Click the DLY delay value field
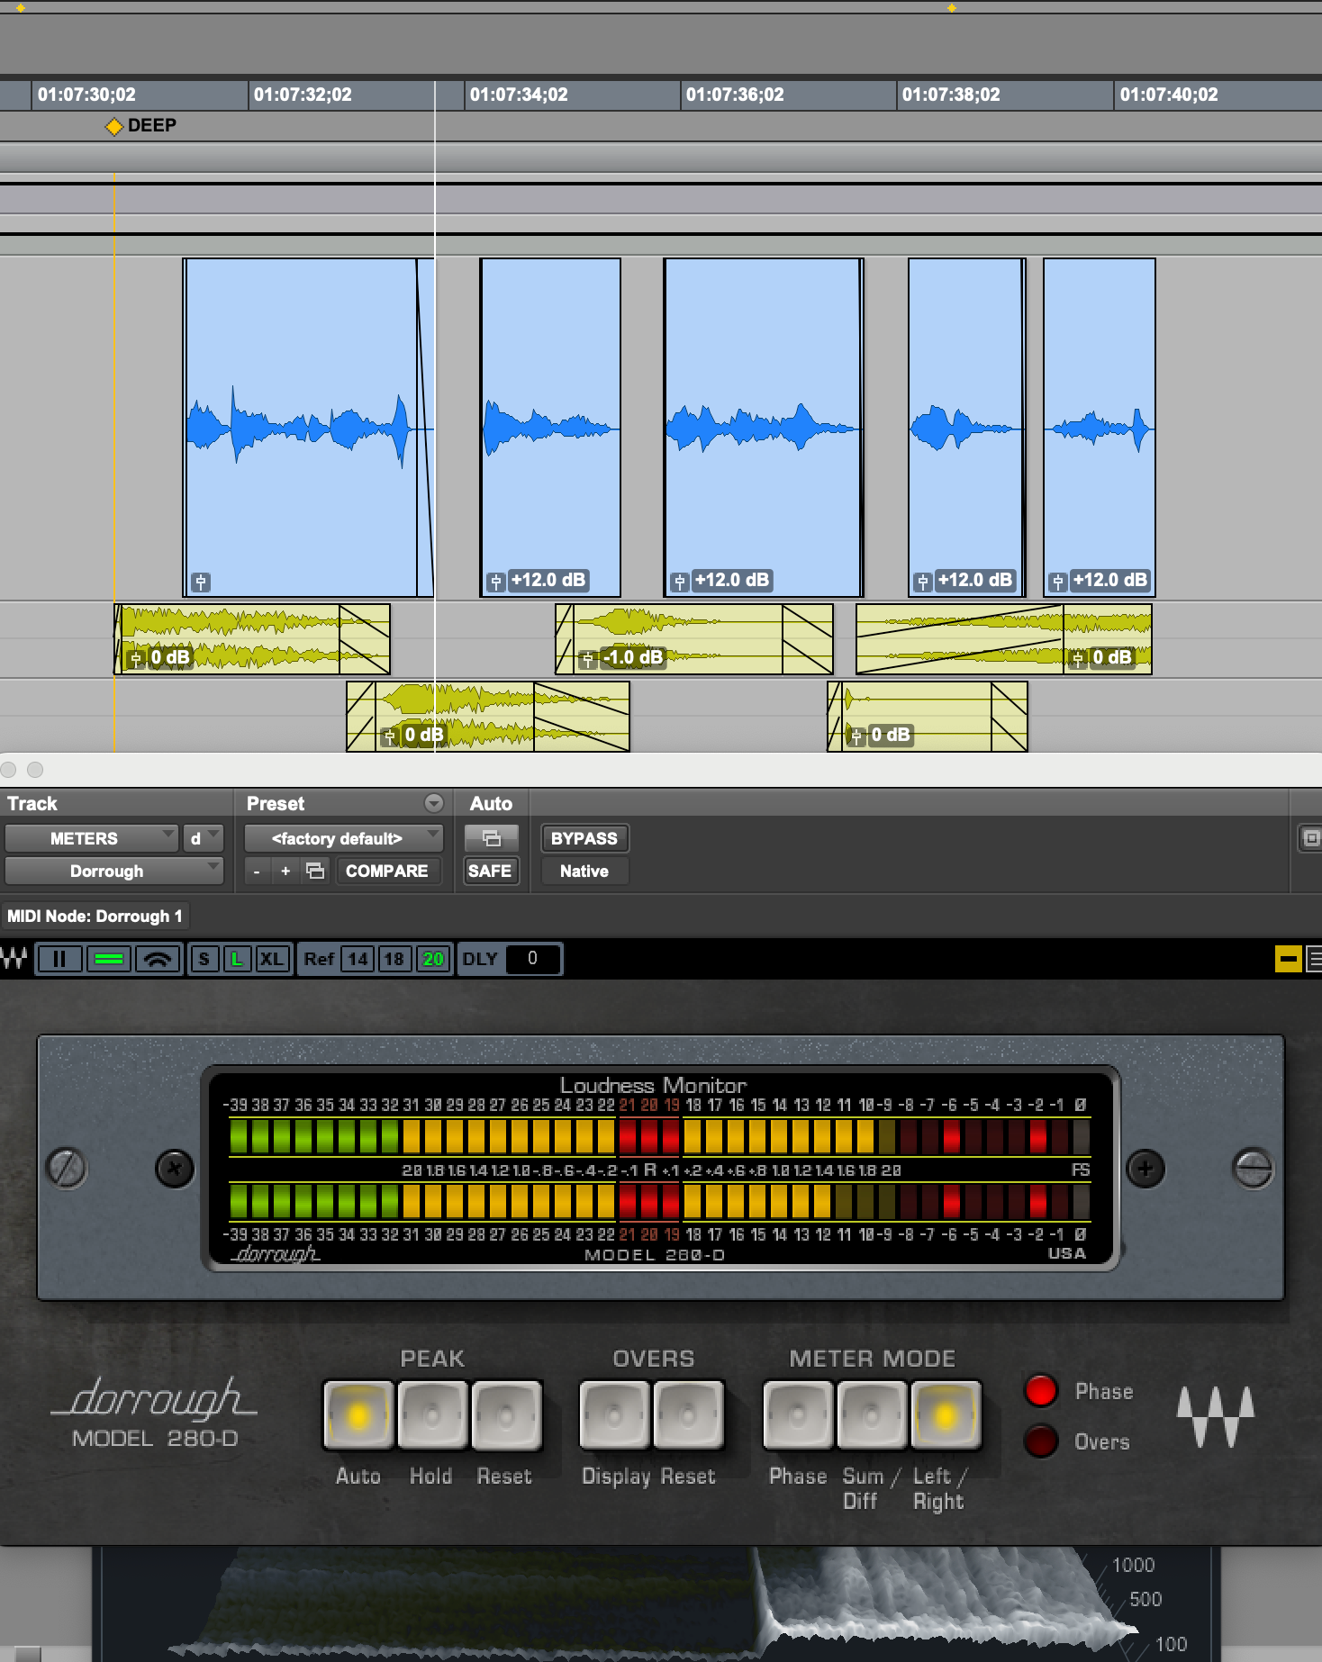This screenshot has width=1322, height=1662. pyautogui.click(x=532, y=959)
